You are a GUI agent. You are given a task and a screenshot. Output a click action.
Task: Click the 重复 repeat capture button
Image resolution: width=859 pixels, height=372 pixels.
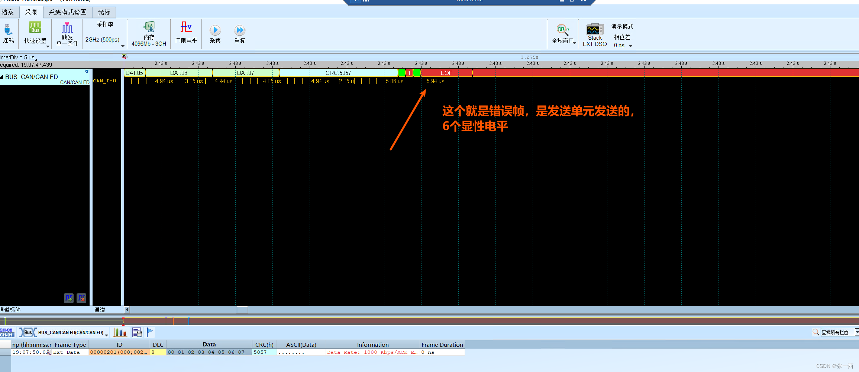tap(240, 30)
